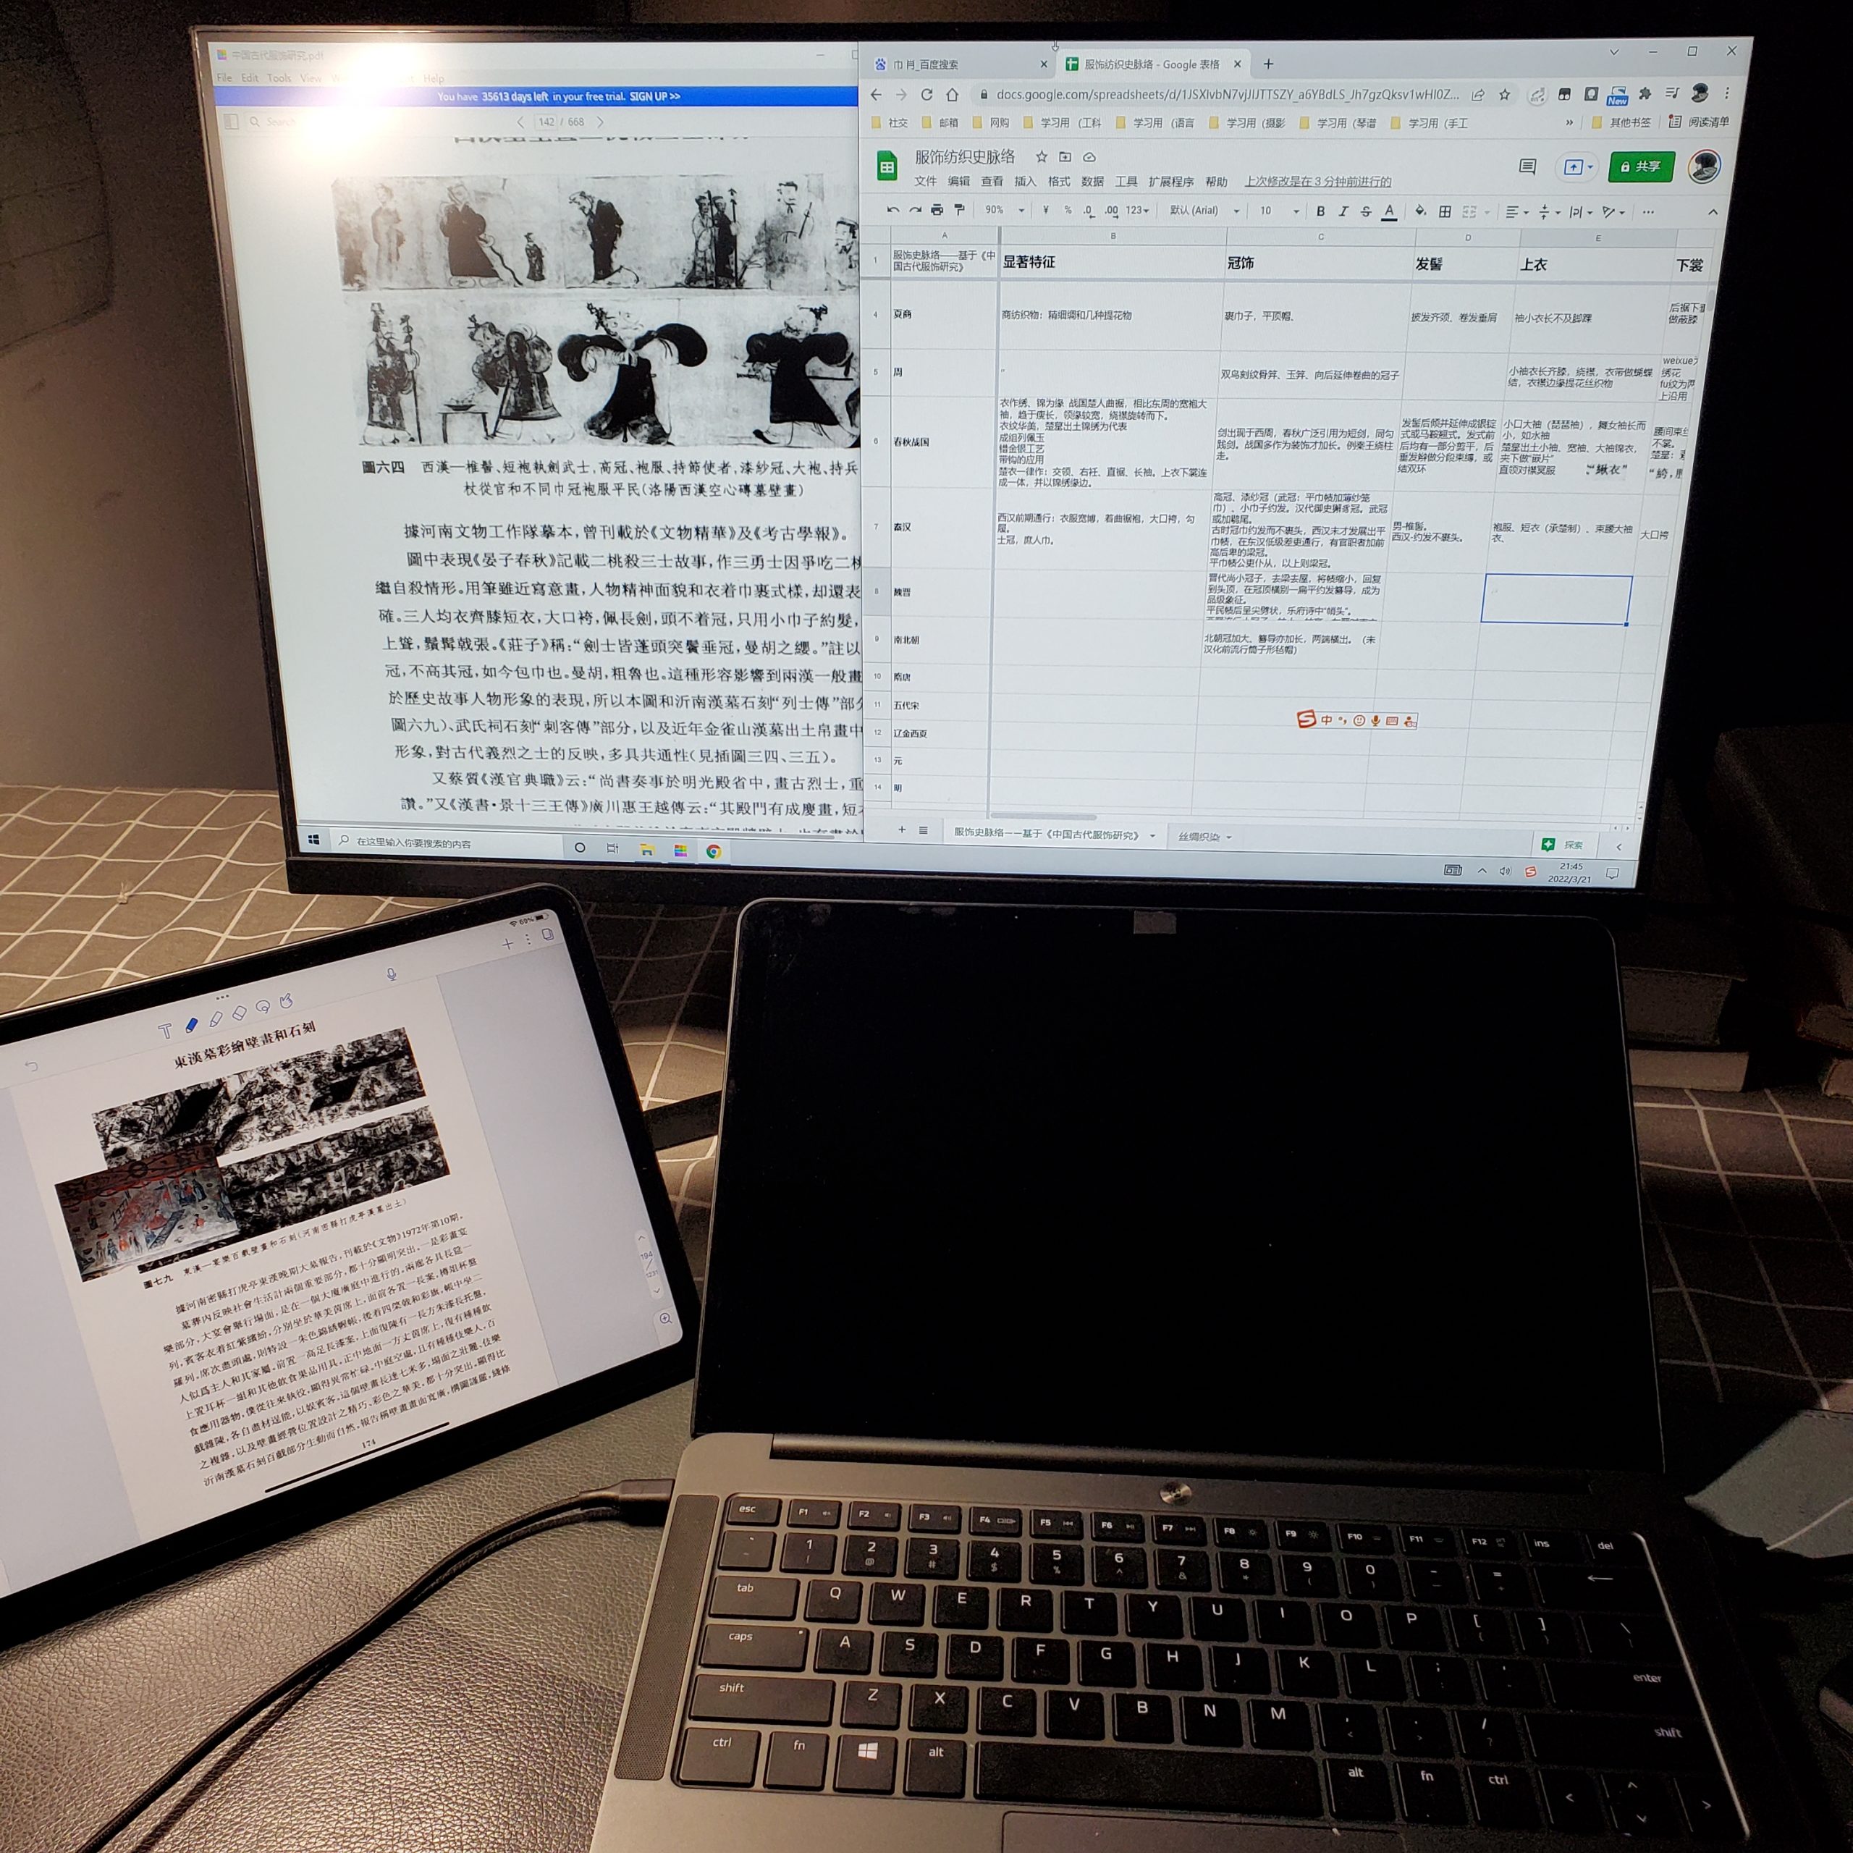Open the Windows Start button
Screen dimensions: 1853x1853
313,839
